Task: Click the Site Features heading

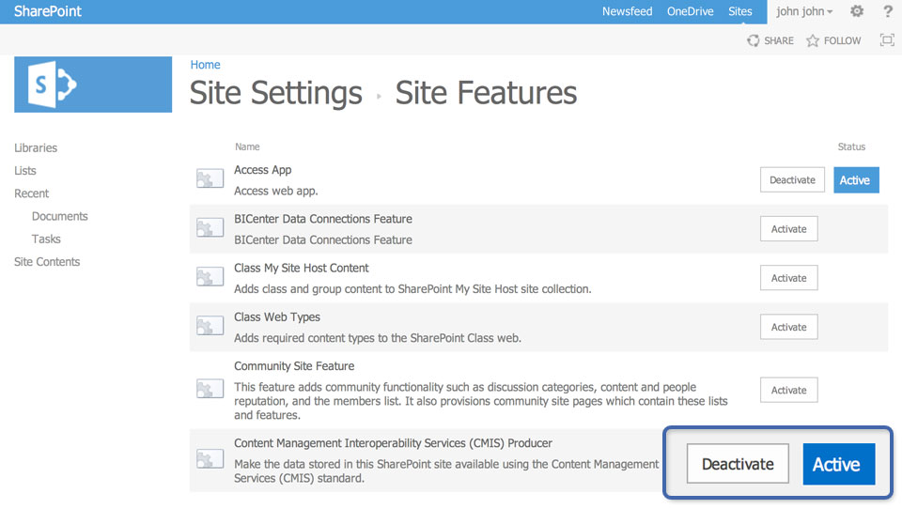Action: [486, 93]
